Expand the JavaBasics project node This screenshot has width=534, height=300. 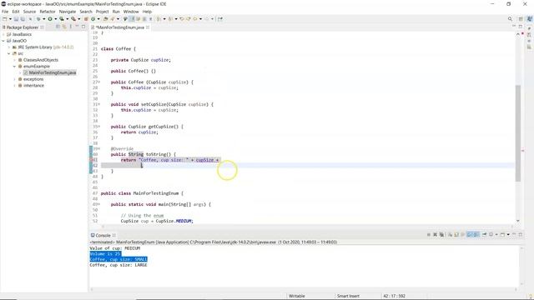point(3,34)
